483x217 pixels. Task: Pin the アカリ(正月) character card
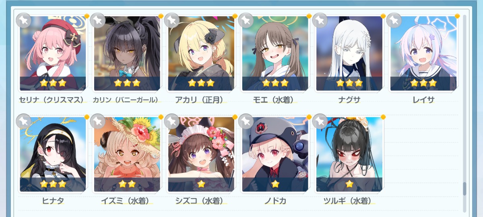172,20
